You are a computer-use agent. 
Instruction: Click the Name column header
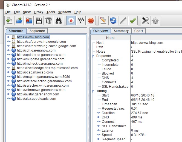(x=111, y=38)
